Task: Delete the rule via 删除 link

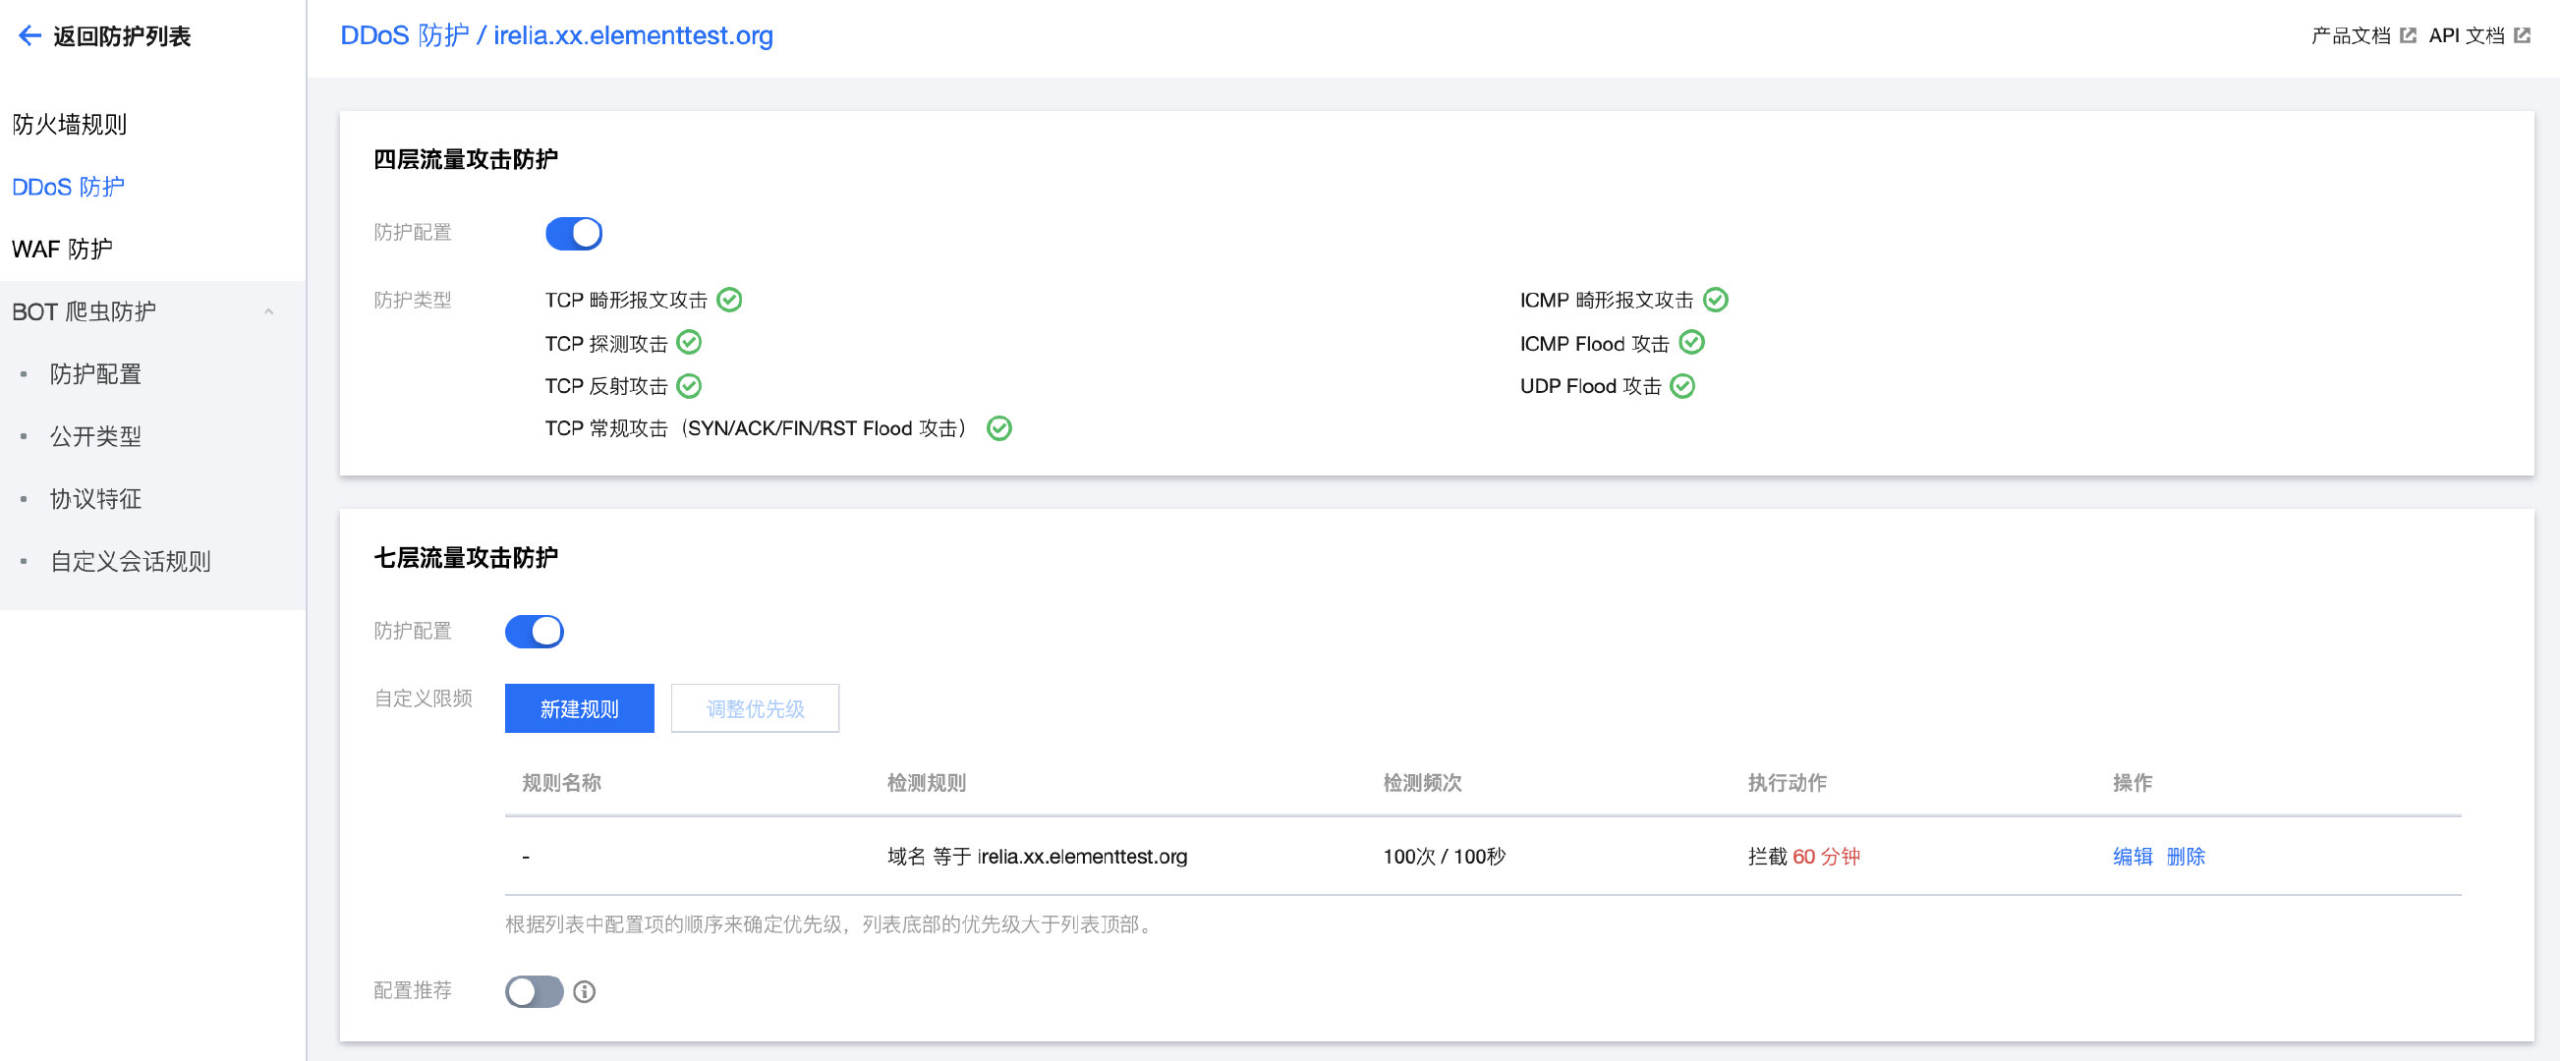Action: coord(2185,857)
